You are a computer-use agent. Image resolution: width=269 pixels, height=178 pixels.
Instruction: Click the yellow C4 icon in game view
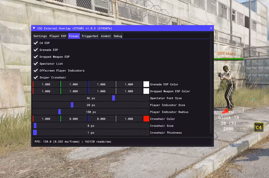(x=259, y=128)
